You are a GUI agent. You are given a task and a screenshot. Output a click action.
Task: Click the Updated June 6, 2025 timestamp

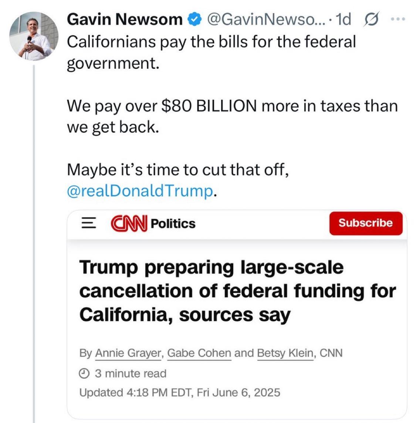[180, 392]
